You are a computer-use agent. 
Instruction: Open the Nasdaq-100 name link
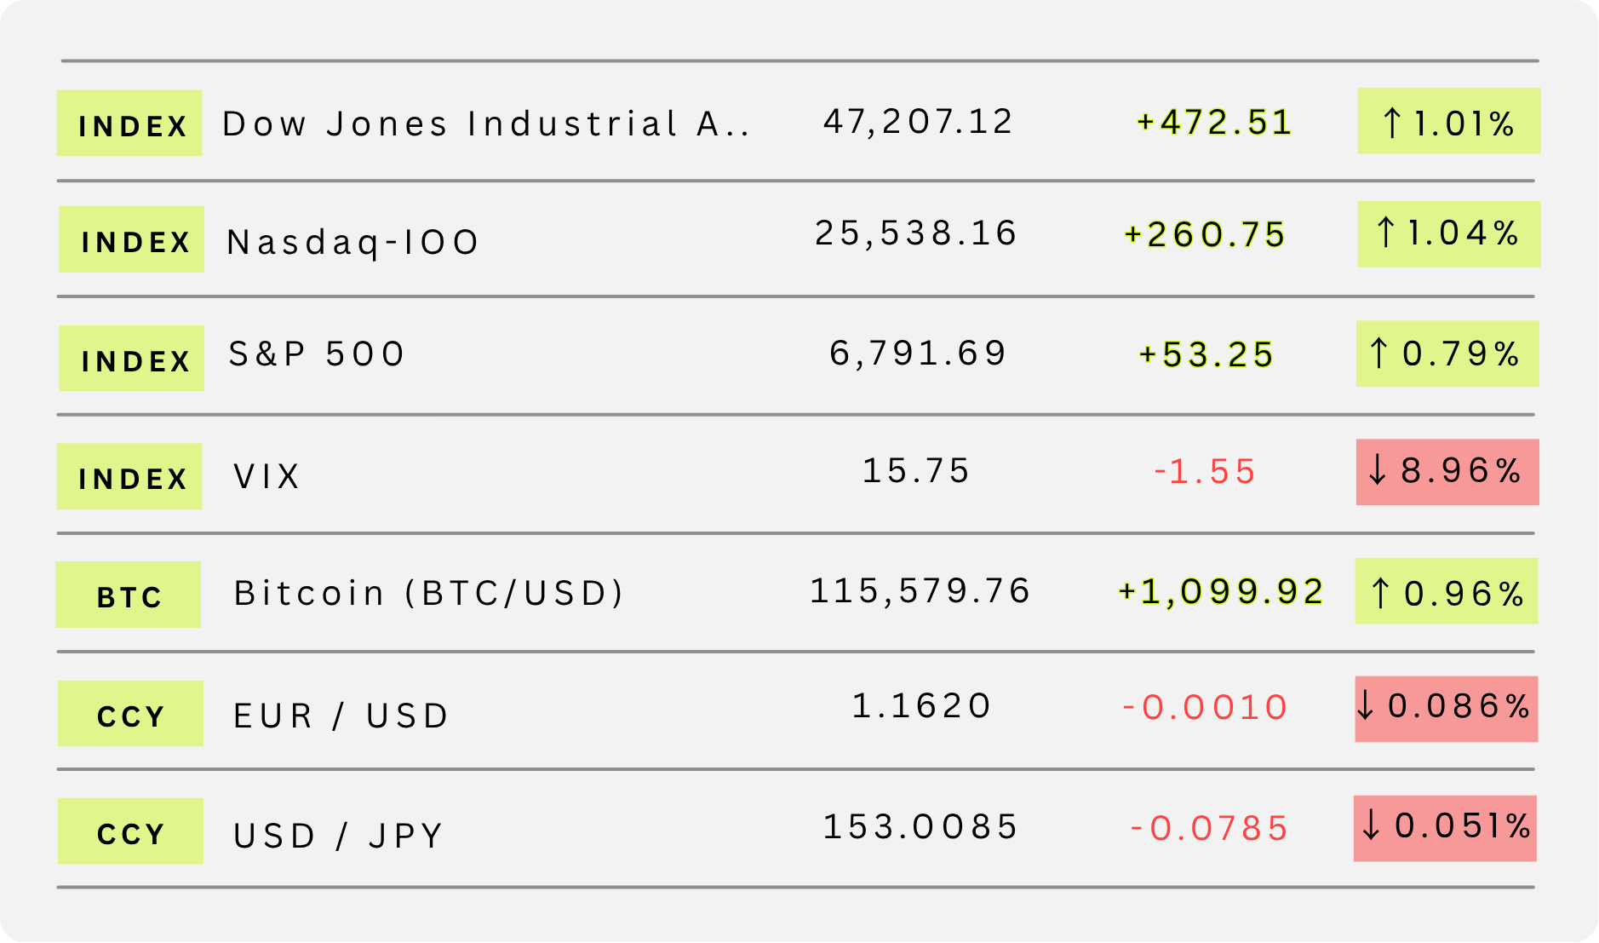coord(353,242)
